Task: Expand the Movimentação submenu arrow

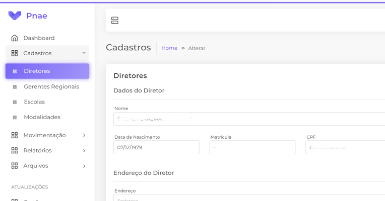Action: [84, 135]
